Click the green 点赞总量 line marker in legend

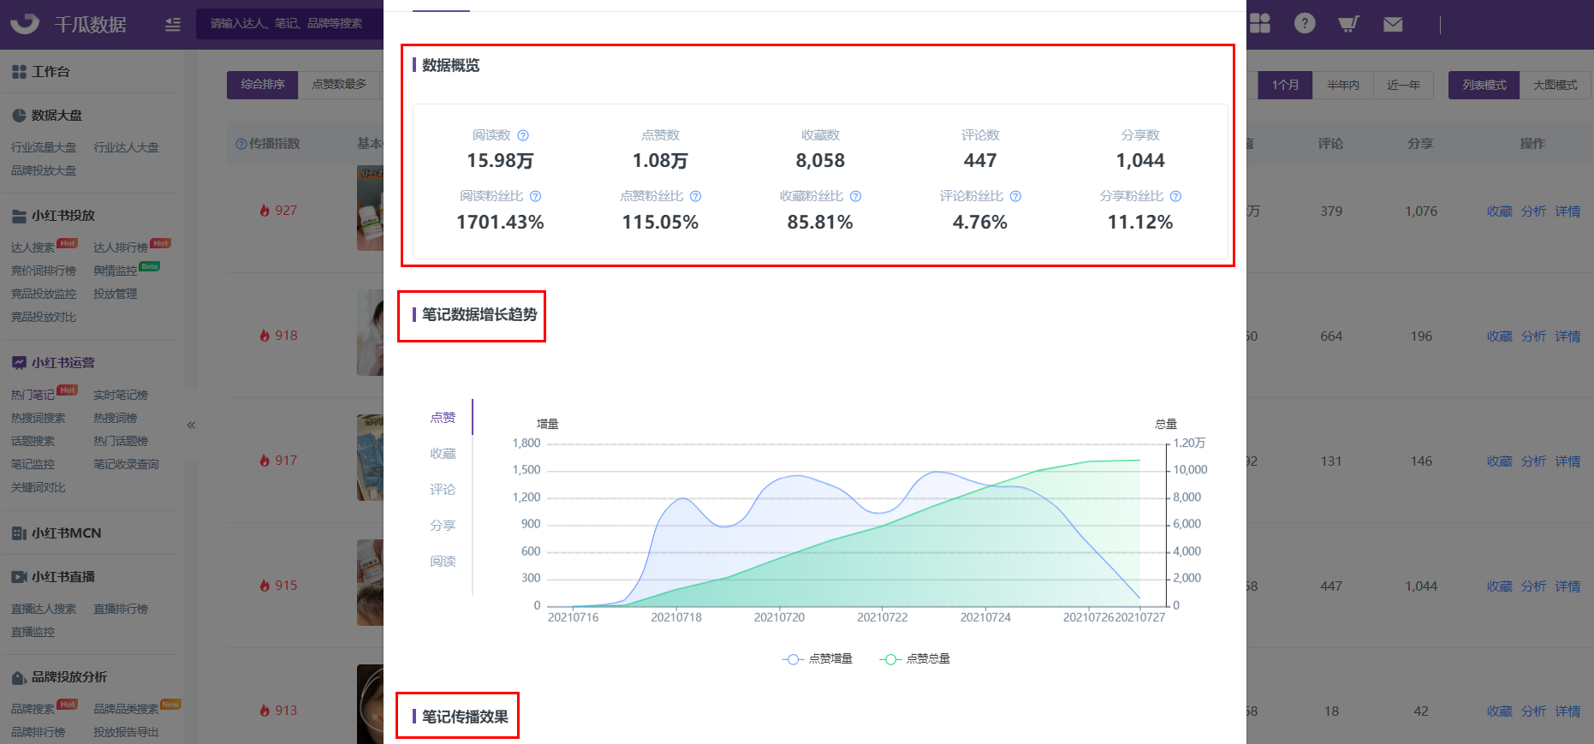click(890, 659)
